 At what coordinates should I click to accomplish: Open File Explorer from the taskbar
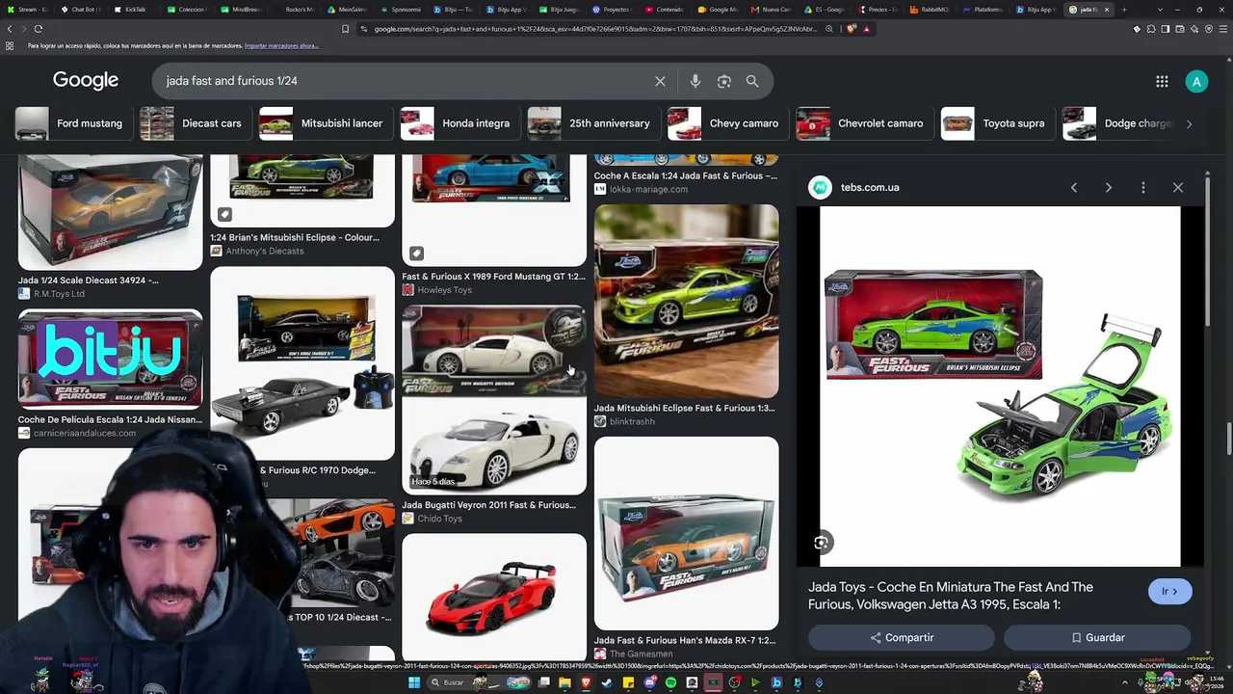565,683
